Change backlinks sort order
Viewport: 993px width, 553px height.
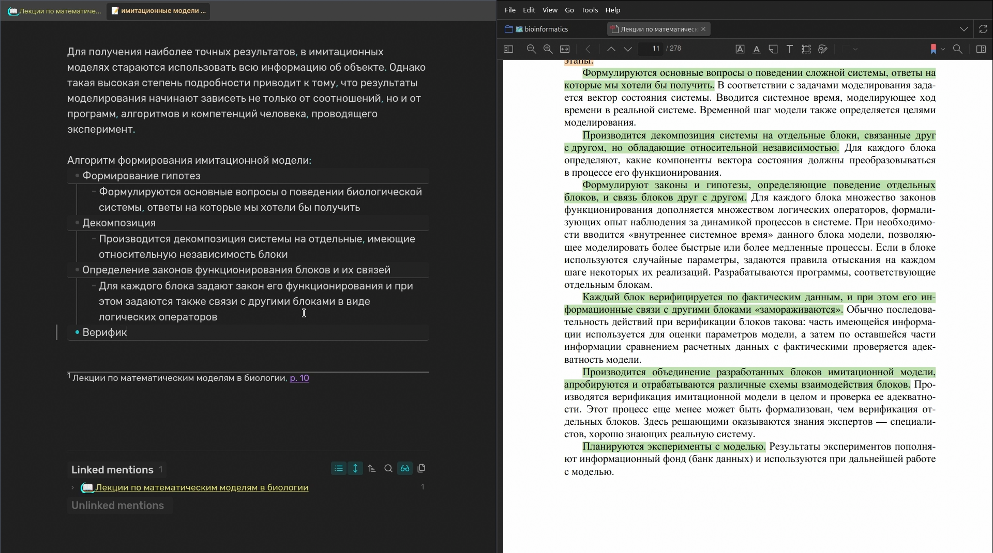coord(372,469)
